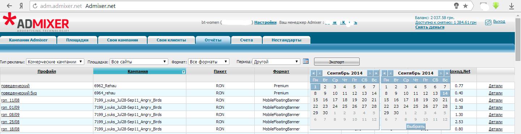Open the ron_11/08 profile link
Viewport: 521px width, 134px height.
[x=10, y=100]
